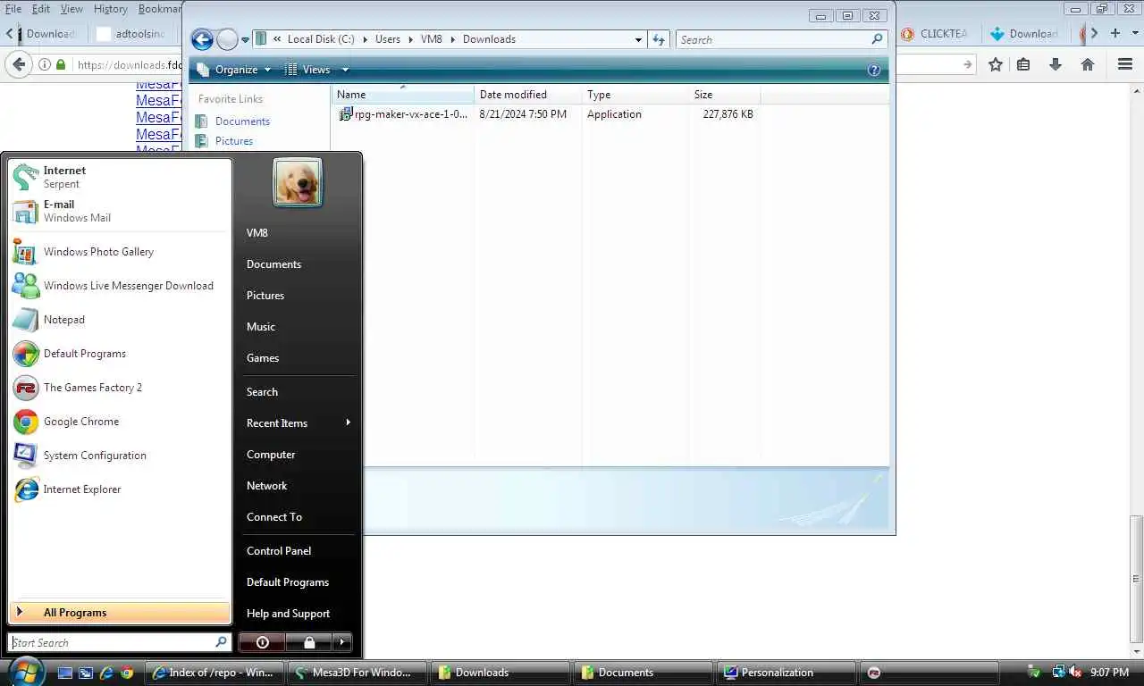
Task: Bookmark page with star icon in browser
Action: click(x=996, y=64)
